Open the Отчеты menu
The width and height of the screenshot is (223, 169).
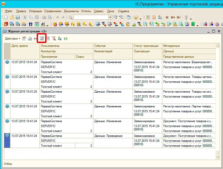pos(86,11)
